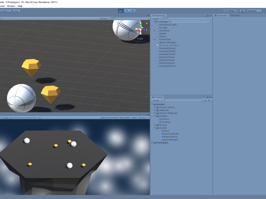The image size is (266, 199).
Task: Click the Enemy prefab cube icon
Action: 160,119
